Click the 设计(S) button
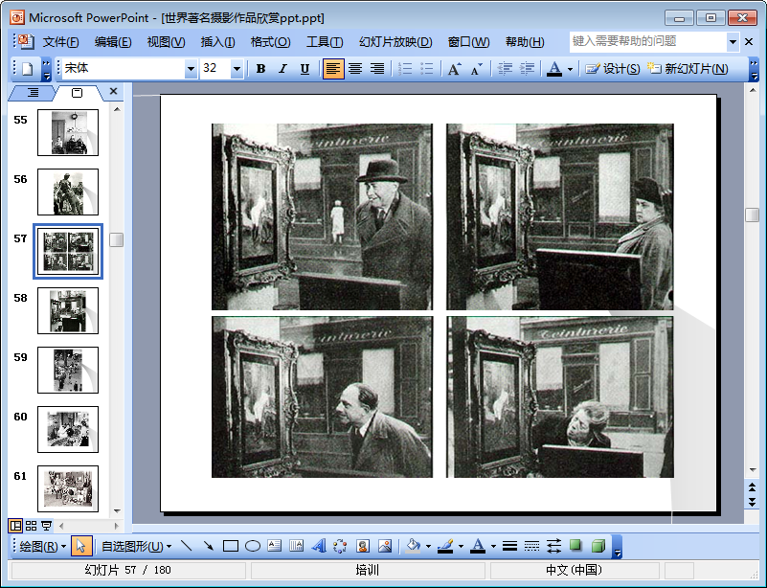The width and height of the screenshot is (767, 588). coord(613,69)
